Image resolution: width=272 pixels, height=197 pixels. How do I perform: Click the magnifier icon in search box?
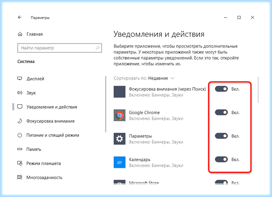point(97,48)
